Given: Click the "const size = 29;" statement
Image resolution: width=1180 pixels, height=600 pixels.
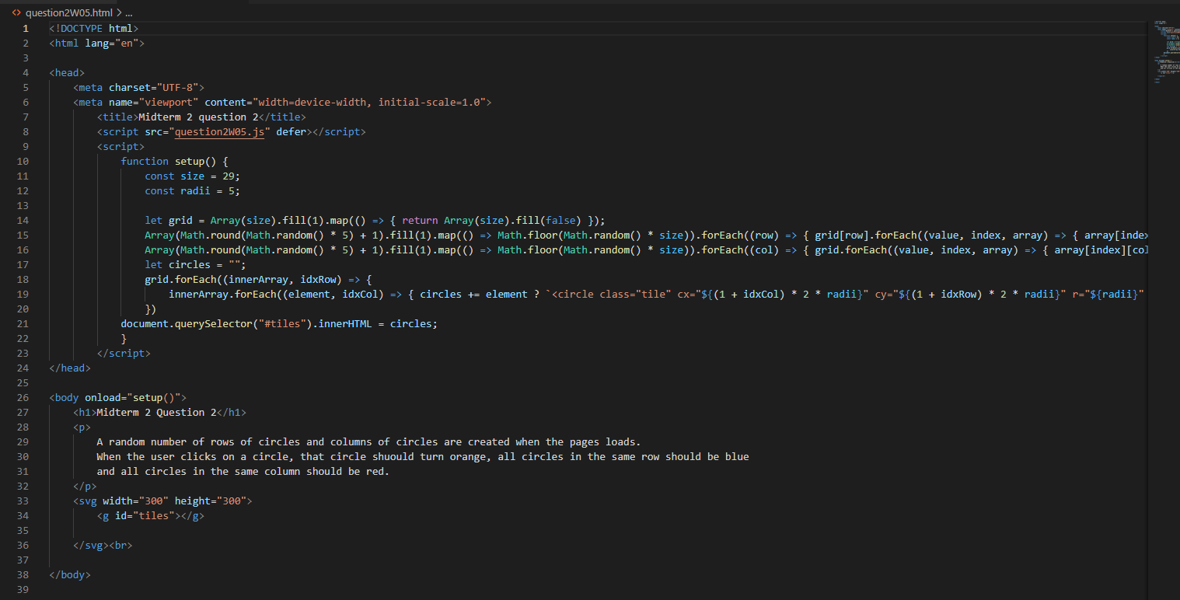Looking at the screenshot, I should pos(192,176).
